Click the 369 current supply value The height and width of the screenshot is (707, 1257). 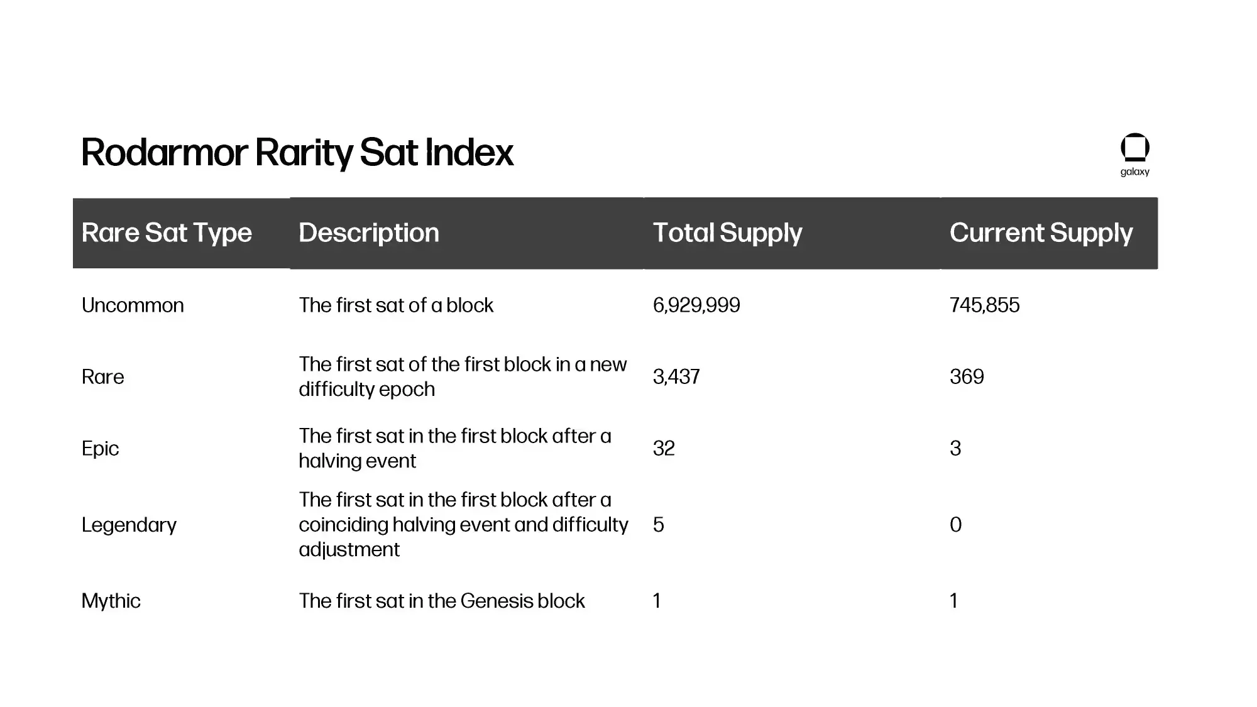click(x=967, y=377)
